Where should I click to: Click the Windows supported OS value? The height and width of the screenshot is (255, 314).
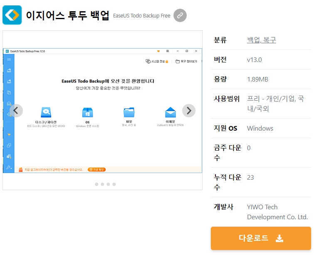260,129
